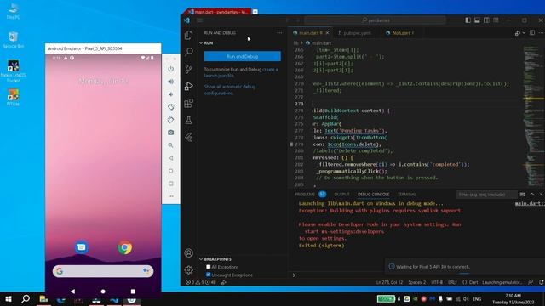Click the emulator volume up button
Image resolution: width=545 pixels, height=306 pixels.
[170, 82]
